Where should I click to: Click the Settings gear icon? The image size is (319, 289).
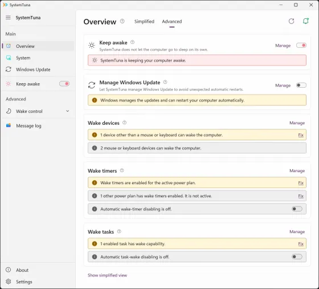pos(9,282)
